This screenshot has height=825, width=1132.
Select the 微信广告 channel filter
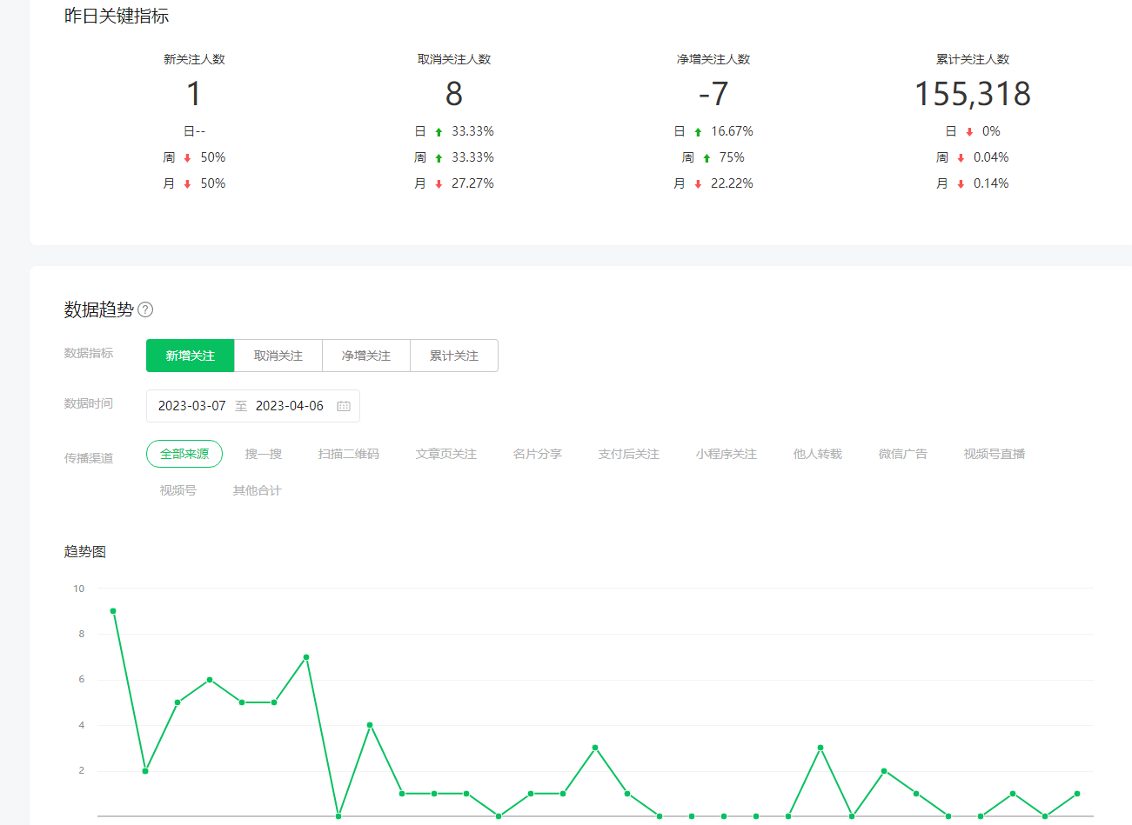pos(903,454)
